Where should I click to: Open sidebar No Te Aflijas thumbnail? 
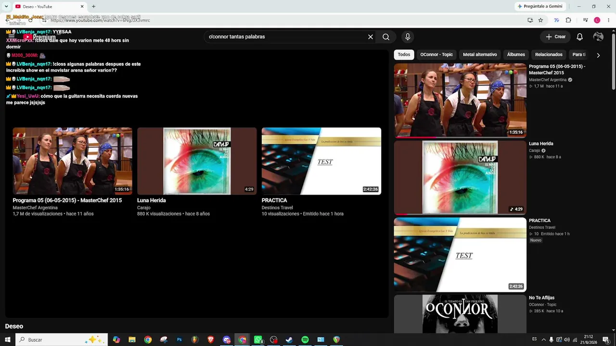click(460, 314)
